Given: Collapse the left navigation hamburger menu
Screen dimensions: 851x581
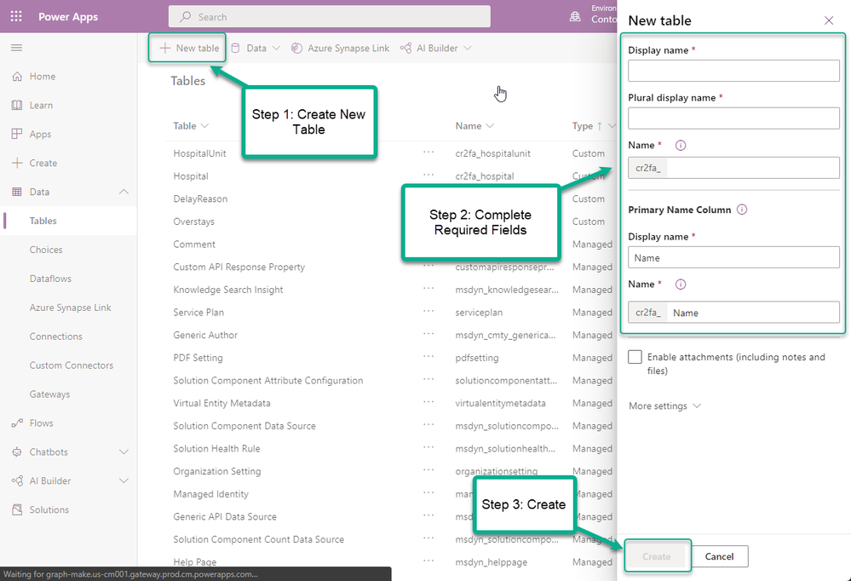Looking at the screenshot, I should 17,48.
